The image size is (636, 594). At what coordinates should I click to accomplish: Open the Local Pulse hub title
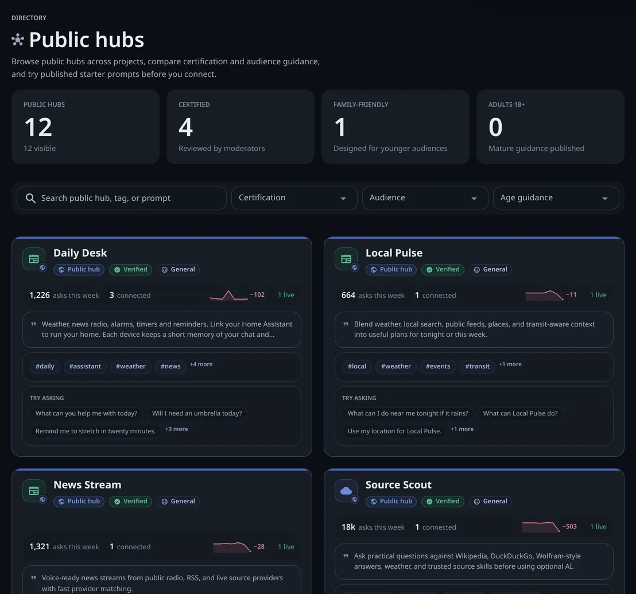point(394,253)
